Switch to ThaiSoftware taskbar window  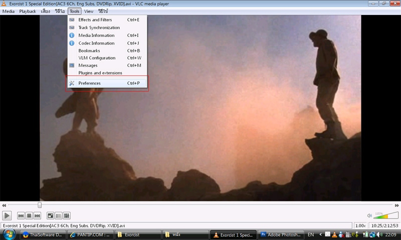point(43,234)
